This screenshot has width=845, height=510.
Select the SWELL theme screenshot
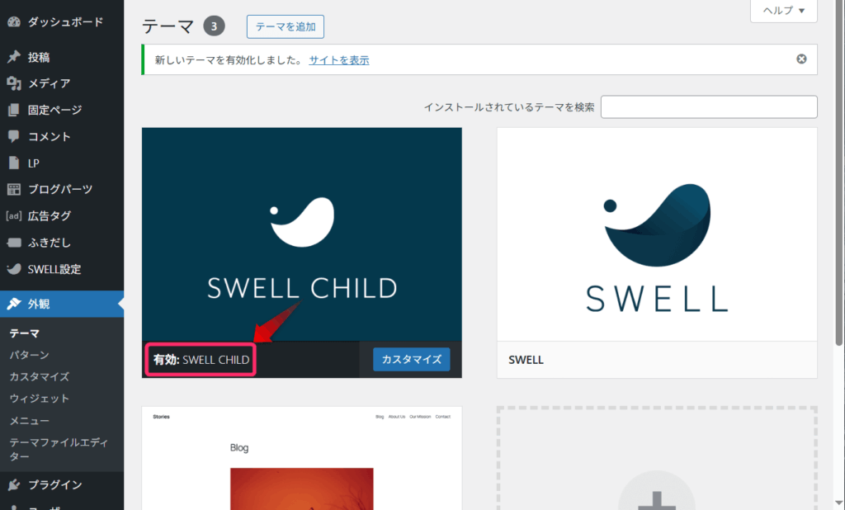[657, 234]
